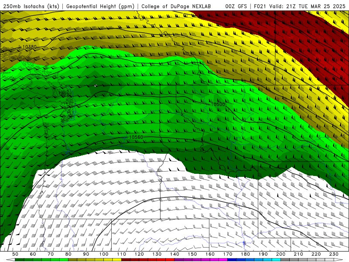The image size is (349, 262).
Task: Click the 10560 height contour label
Action: tap(136, 137)
